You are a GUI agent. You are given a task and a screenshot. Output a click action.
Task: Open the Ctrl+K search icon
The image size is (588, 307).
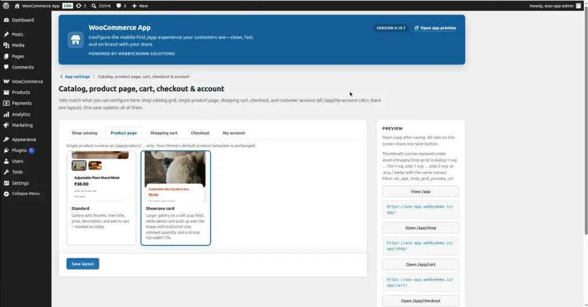pyautogui.click(x=94, y=6)
